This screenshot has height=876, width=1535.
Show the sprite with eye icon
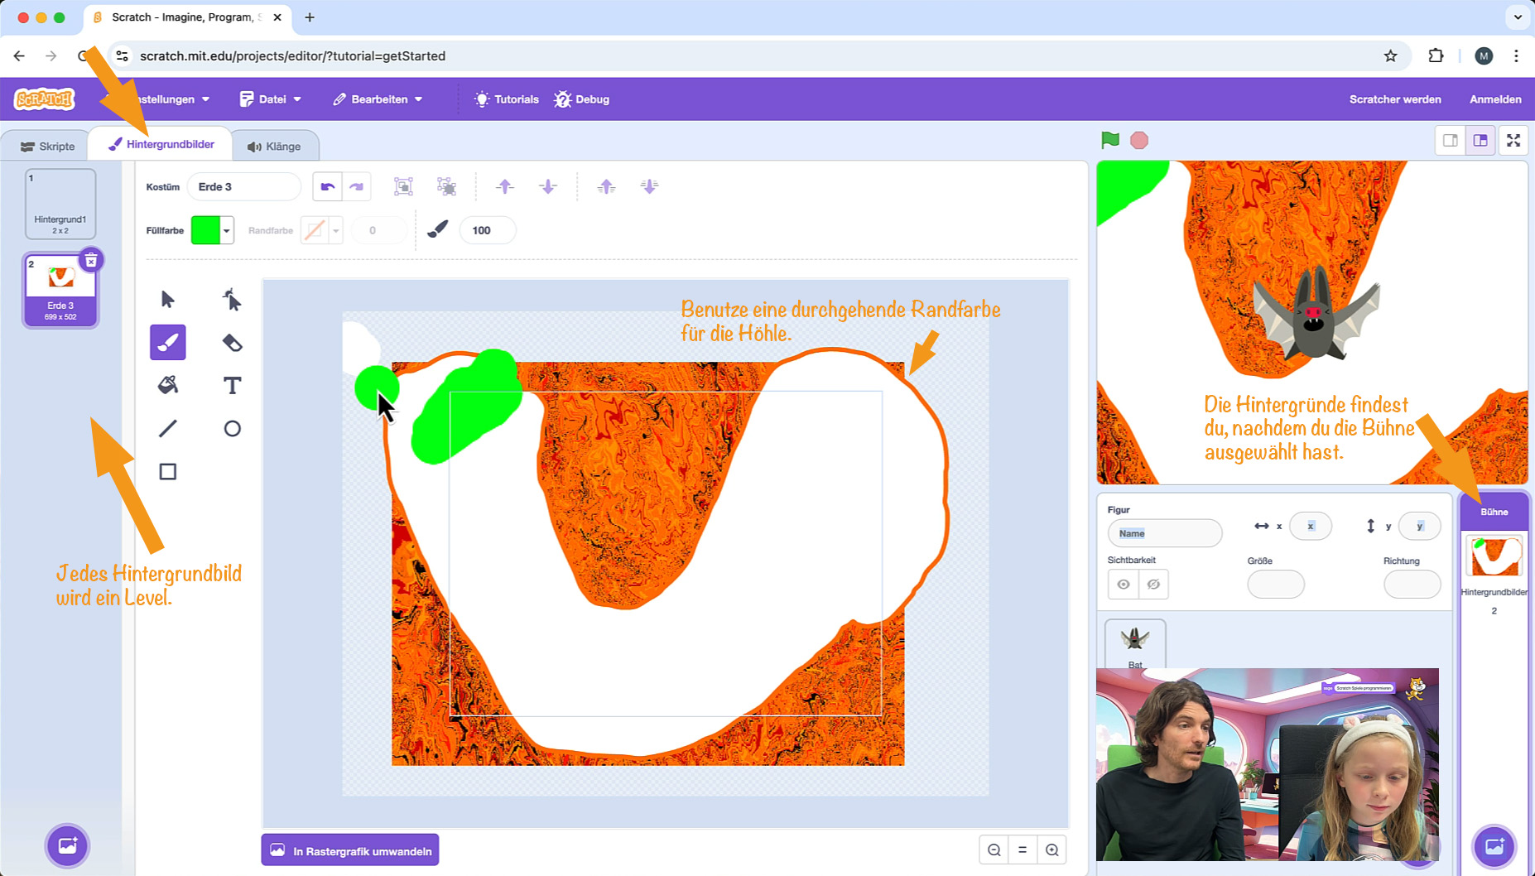click(1123, 584)
